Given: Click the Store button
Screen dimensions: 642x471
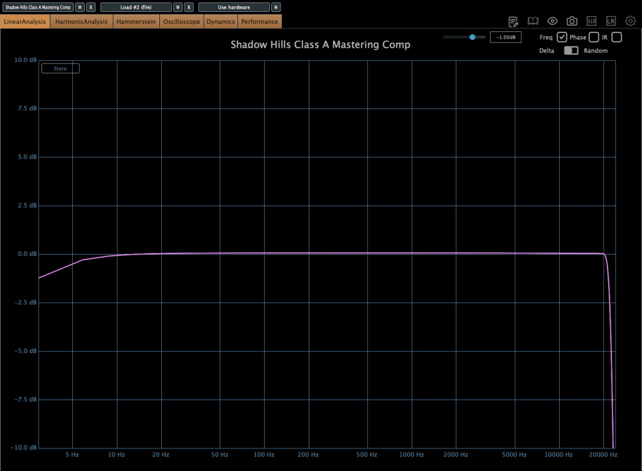Looking at the screenshot, I should 60,68.
